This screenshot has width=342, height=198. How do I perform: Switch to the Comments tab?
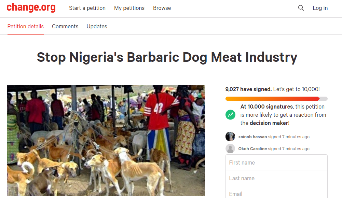coord(65,26)
